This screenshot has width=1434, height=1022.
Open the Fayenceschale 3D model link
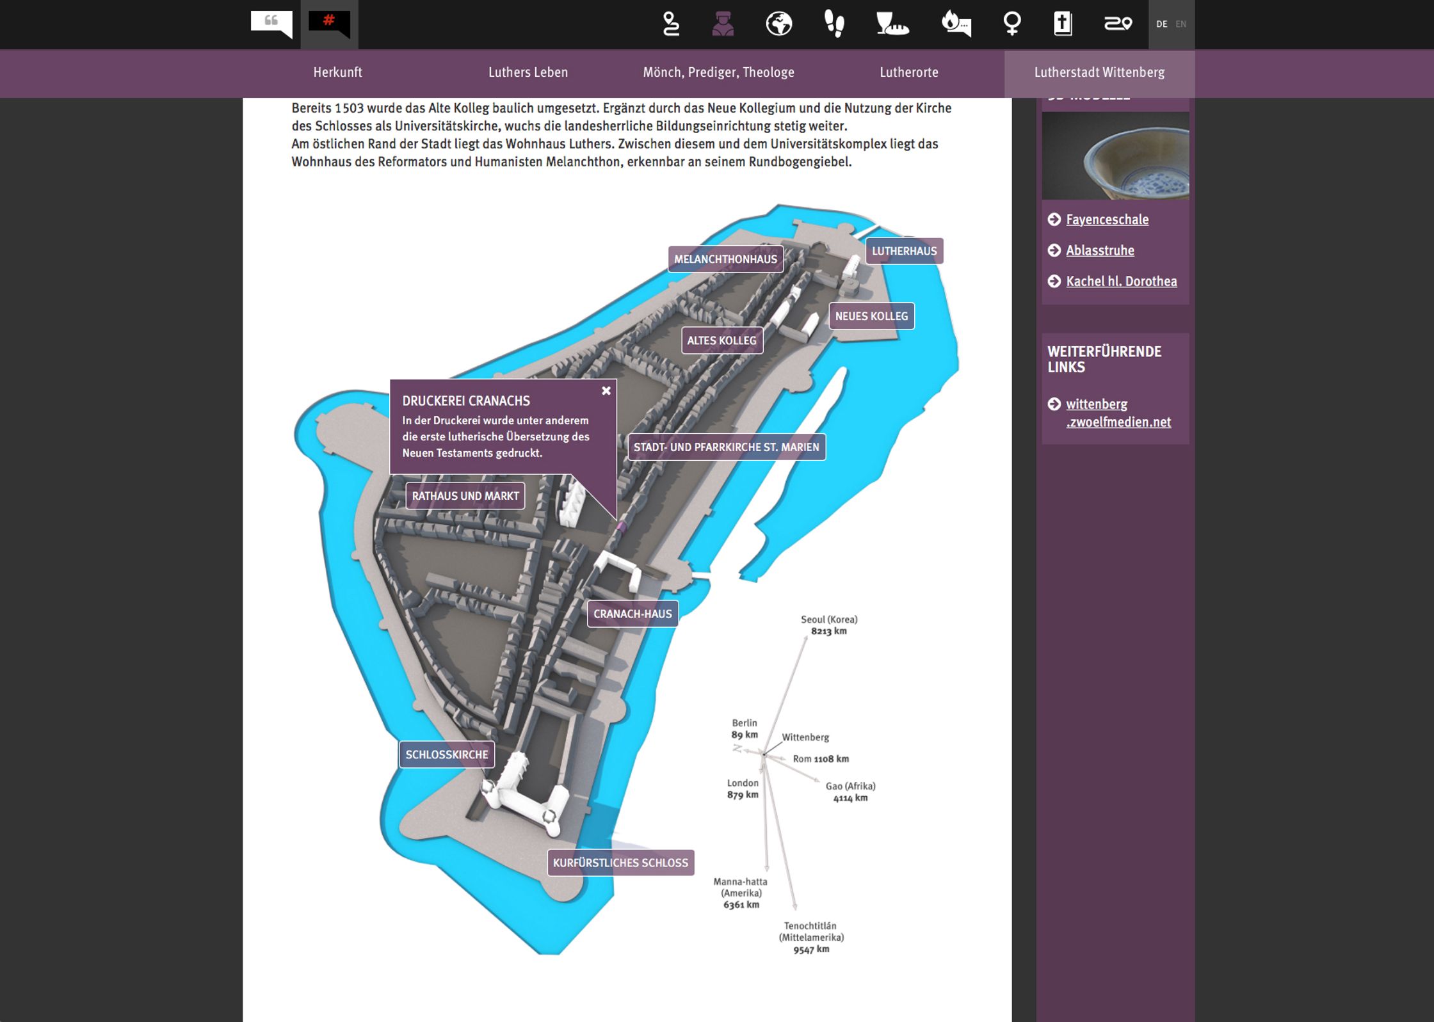pyautogui.click(x=1107, y=220)
